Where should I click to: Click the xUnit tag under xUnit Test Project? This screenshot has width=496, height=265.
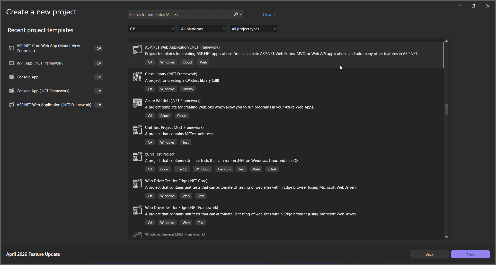click(272, 169)
